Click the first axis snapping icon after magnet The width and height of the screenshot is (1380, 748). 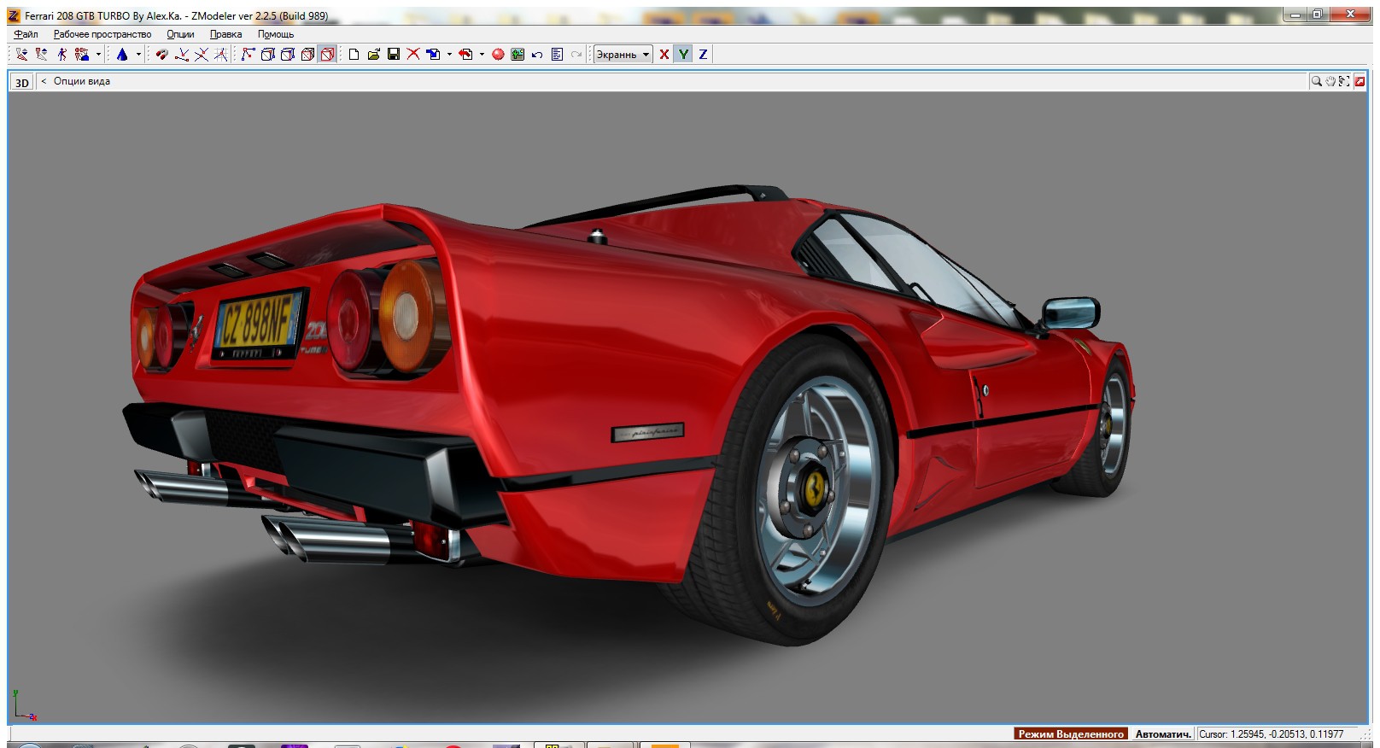point(182,55)
